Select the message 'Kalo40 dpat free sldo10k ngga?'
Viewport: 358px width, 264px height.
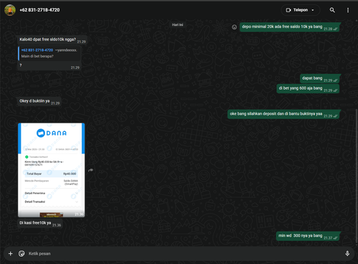[x=52, y=39]
